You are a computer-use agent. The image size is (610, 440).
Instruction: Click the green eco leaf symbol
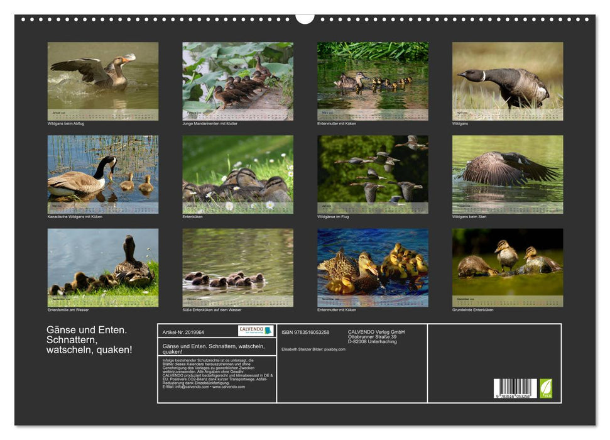click(x=545, y=389)
